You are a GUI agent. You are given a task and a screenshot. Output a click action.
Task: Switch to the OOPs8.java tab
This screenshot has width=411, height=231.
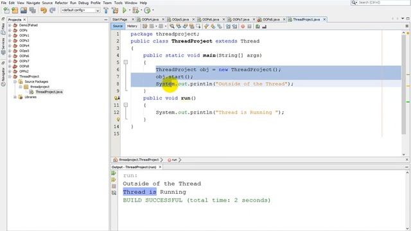271,19
